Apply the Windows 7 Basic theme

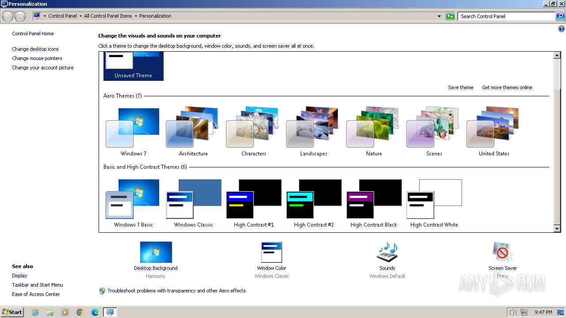click(133, 203)
